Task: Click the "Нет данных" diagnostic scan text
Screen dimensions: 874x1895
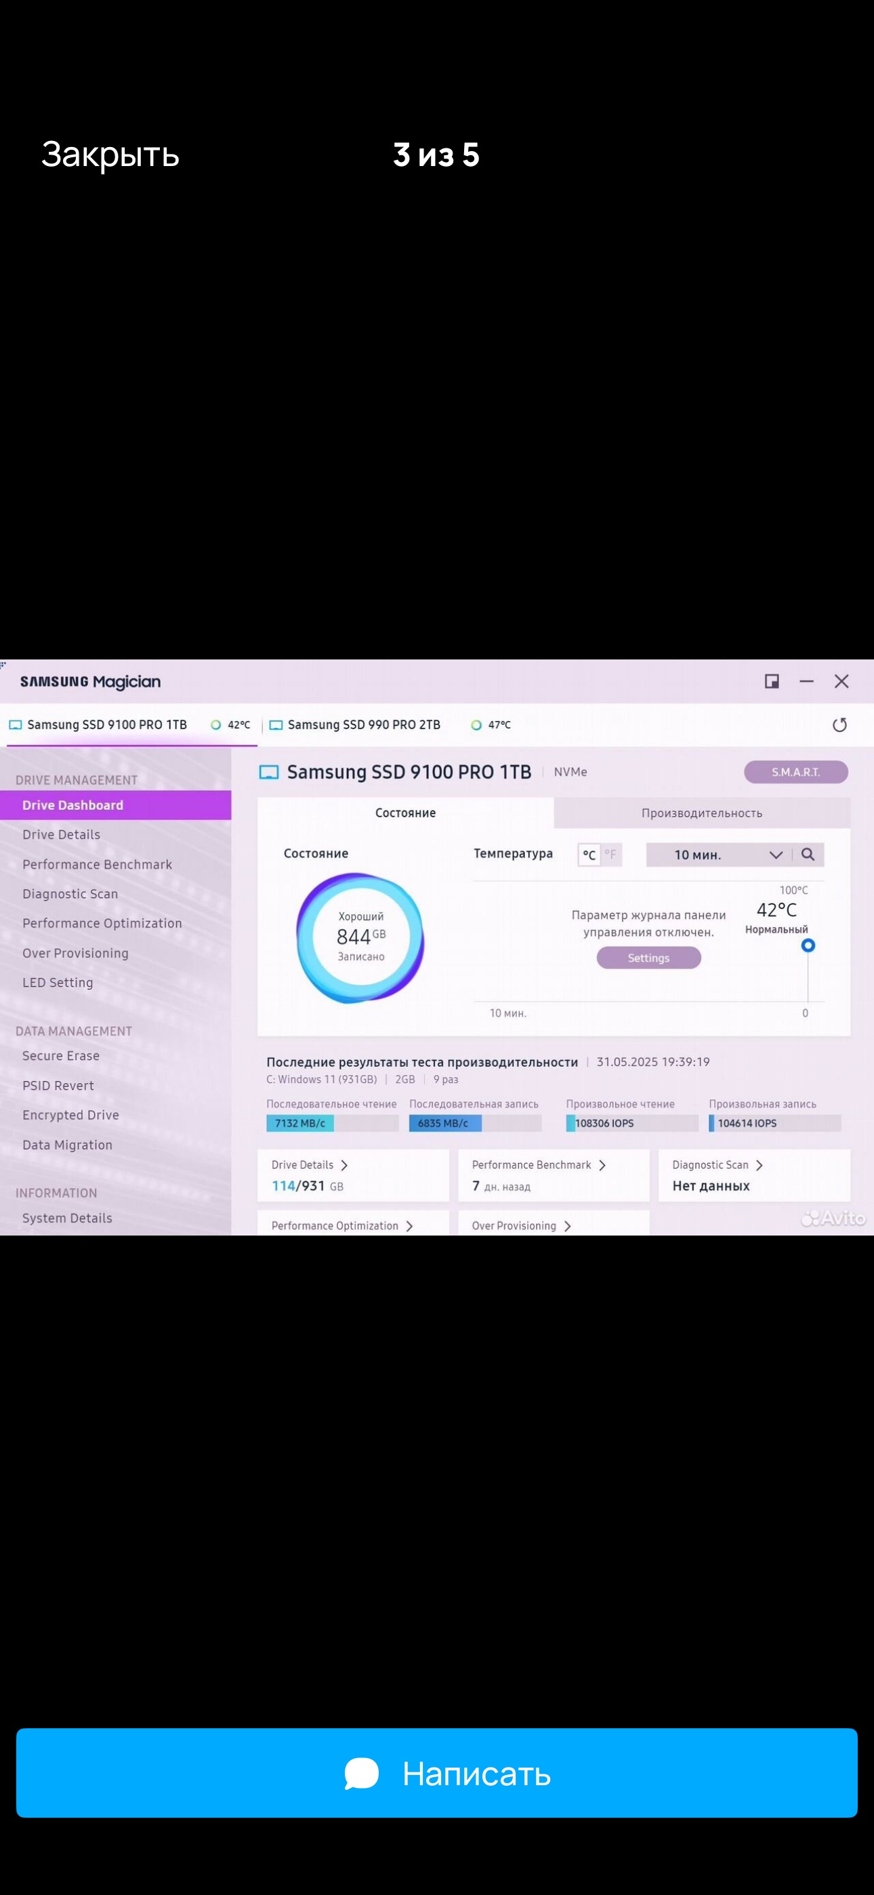Action: [711, 1186]
